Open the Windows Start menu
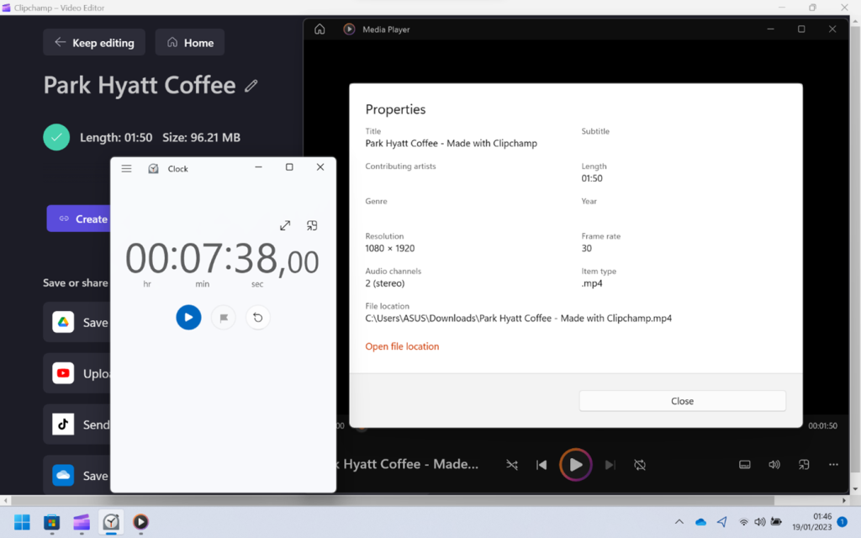Image resolution: width=861 pixels, height=538 pixels. tap(22, 522)
